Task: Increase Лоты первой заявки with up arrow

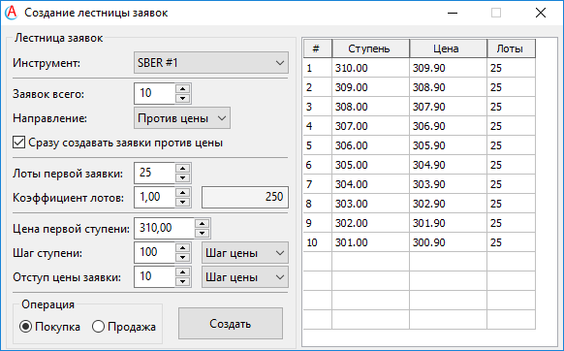Action: (x=183, y=168)
